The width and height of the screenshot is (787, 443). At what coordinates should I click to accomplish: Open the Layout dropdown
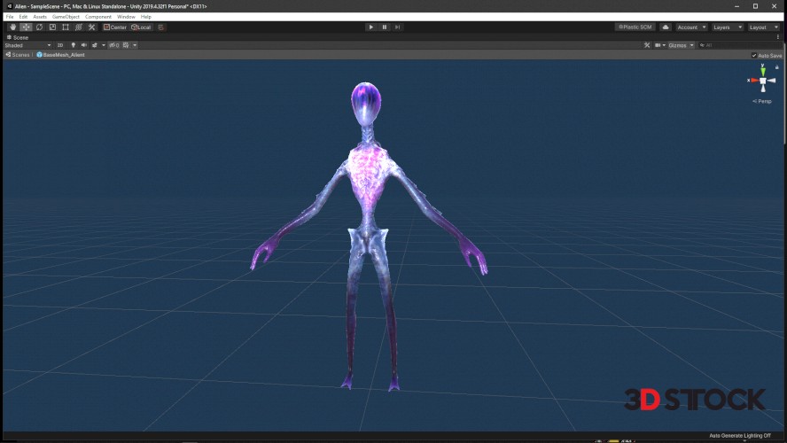tap(763, 27)
